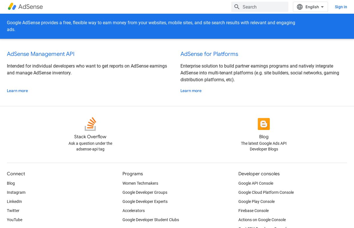Open Google Developer Groups link

[x=145, y=192]
